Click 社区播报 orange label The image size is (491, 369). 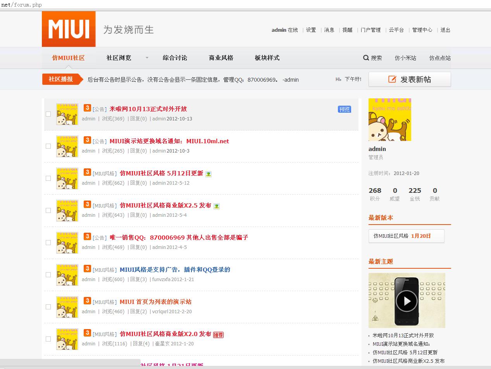[62, 79]
